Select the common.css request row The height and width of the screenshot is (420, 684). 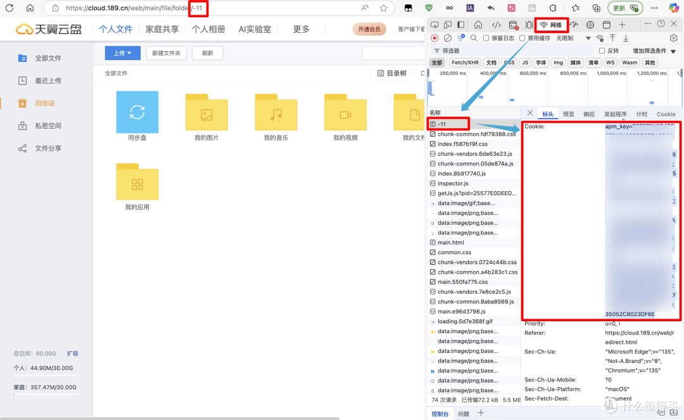pyautogui.click(x=474, y=252)
